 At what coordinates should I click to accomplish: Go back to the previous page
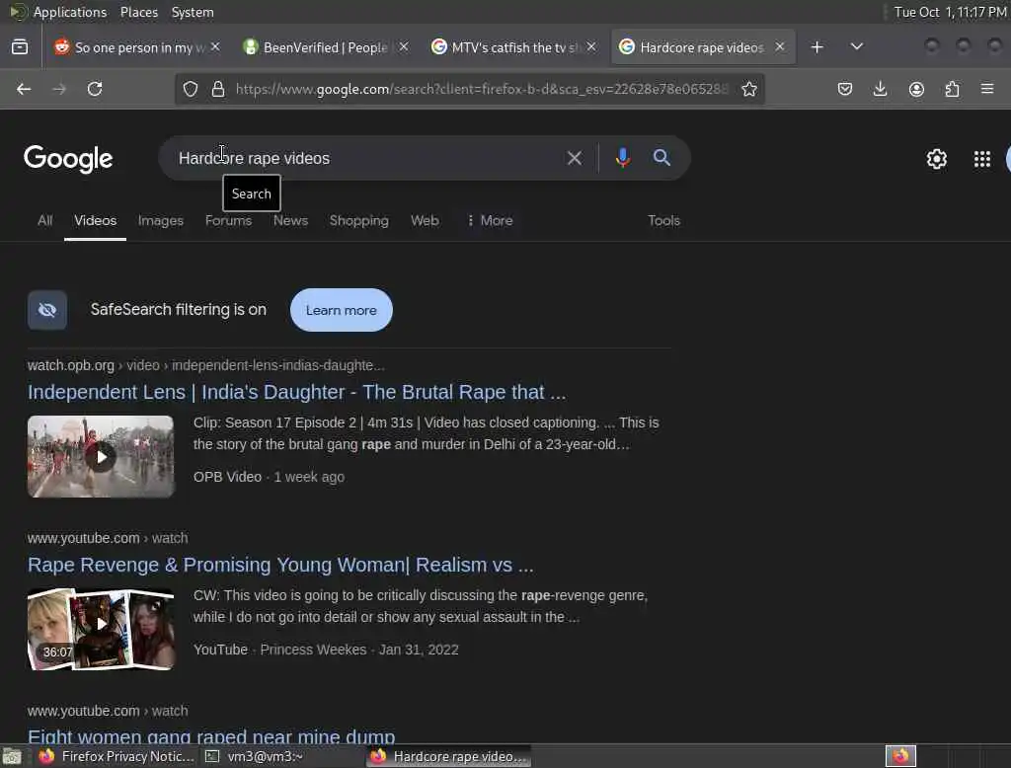click(24, 89)
